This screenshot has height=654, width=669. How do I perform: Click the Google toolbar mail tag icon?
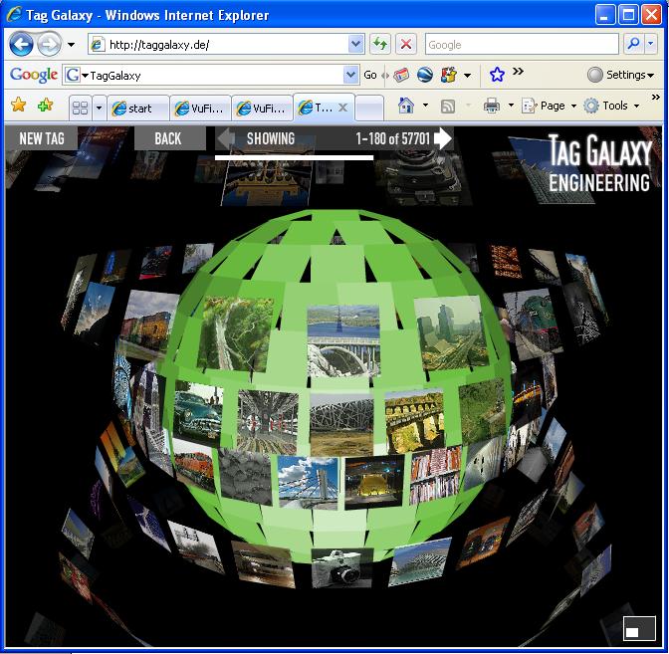401,75
